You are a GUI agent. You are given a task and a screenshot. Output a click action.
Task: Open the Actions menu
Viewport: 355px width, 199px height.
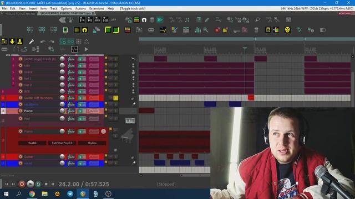click(x=80, y=8)
